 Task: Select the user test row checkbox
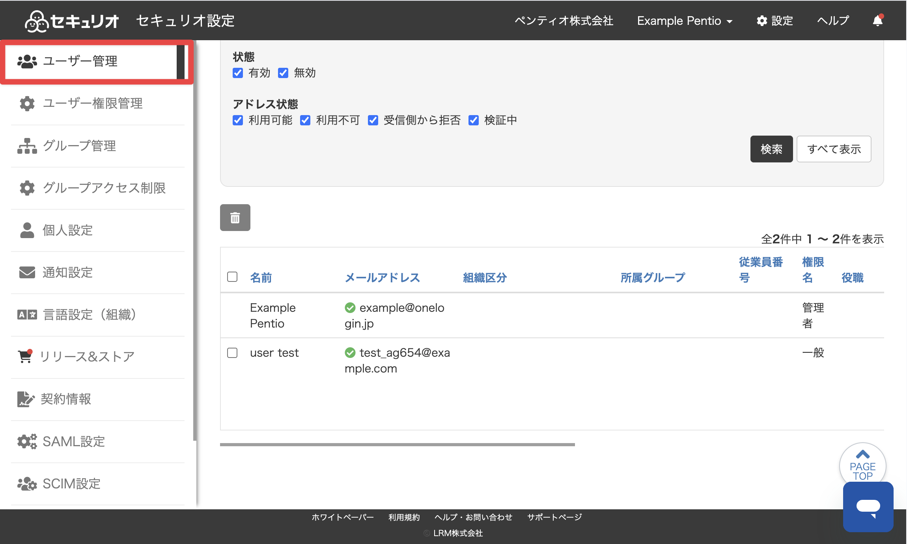(x=232, y=352)
